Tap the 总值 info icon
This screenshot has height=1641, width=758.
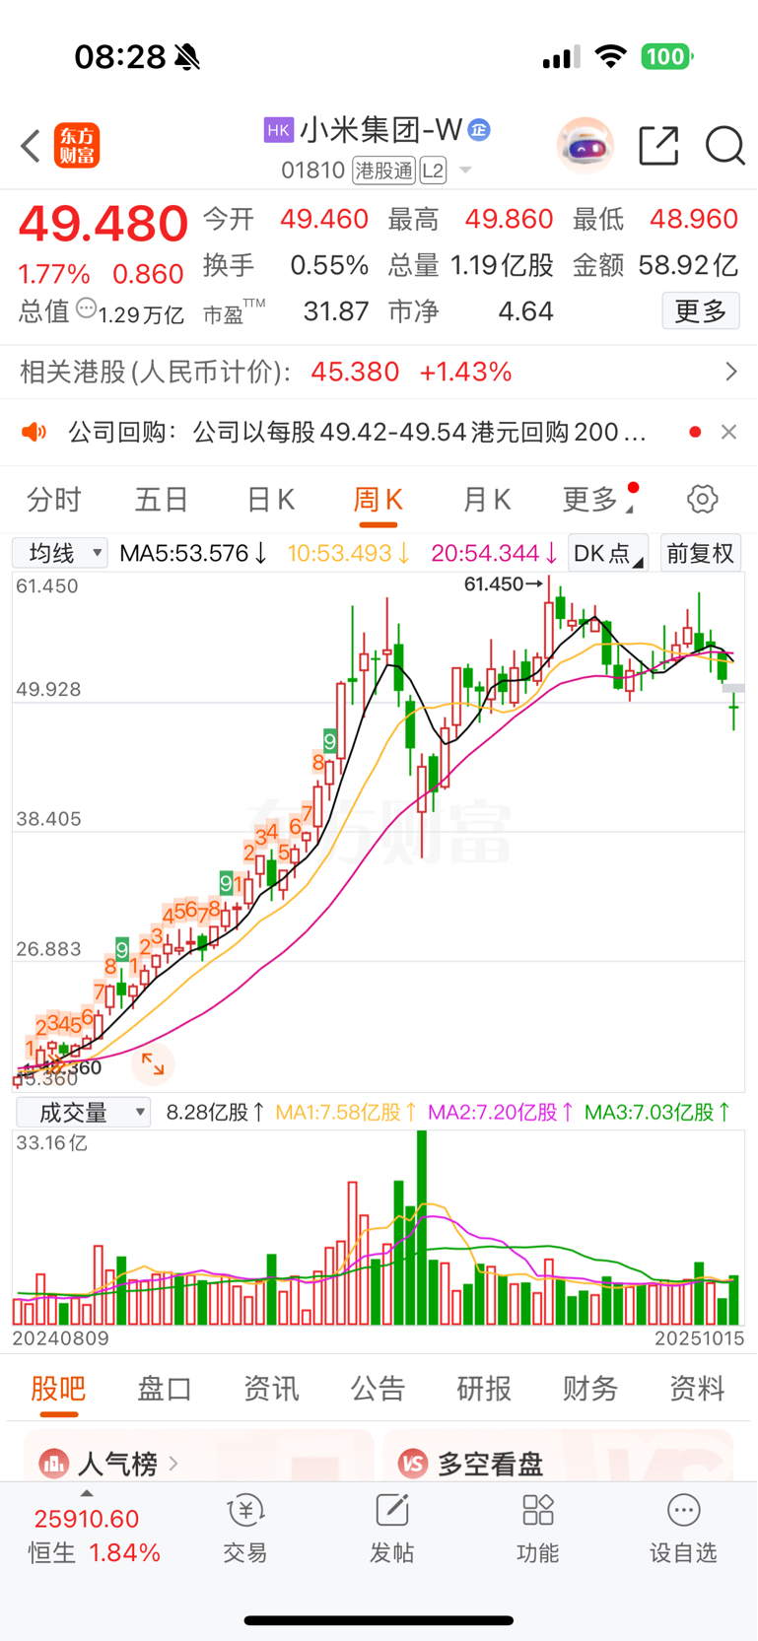coord(86,308)
